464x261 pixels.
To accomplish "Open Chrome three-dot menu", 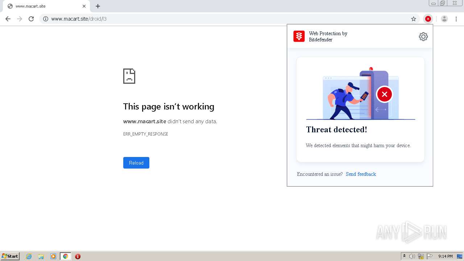I will point(456,19).
